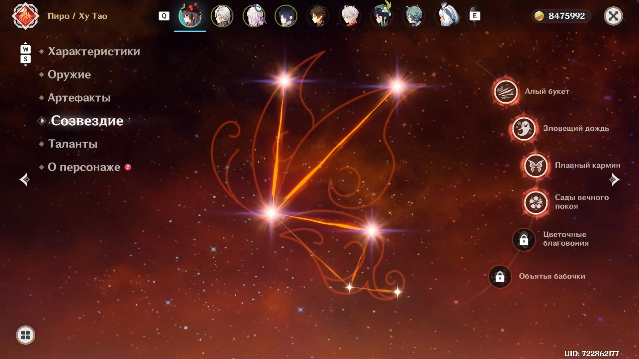Click the Алый букет label

click(547, 91)
